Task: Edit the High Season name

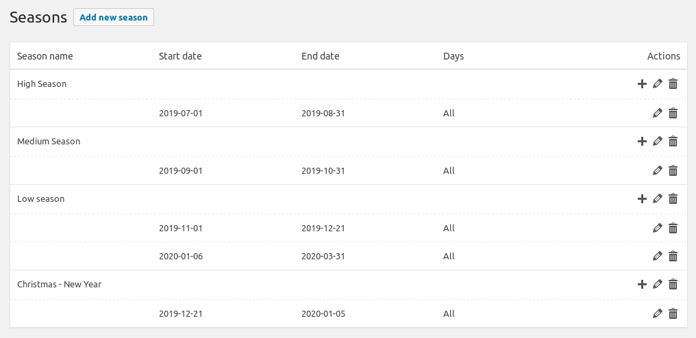Action: pyautogui.click(x=658, y=84)
